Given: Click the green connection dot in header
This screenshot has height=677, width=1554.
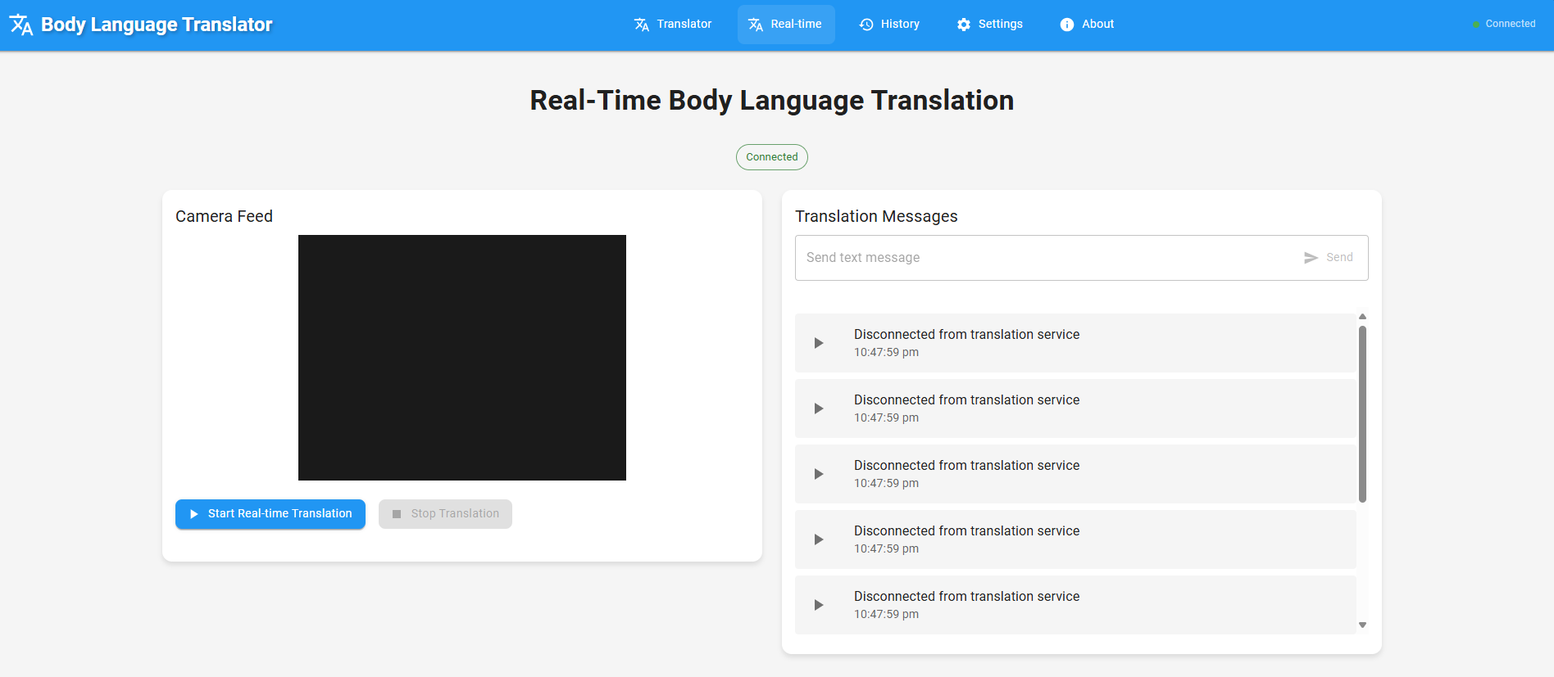Looking at the screenshot, I should 1476,25.
